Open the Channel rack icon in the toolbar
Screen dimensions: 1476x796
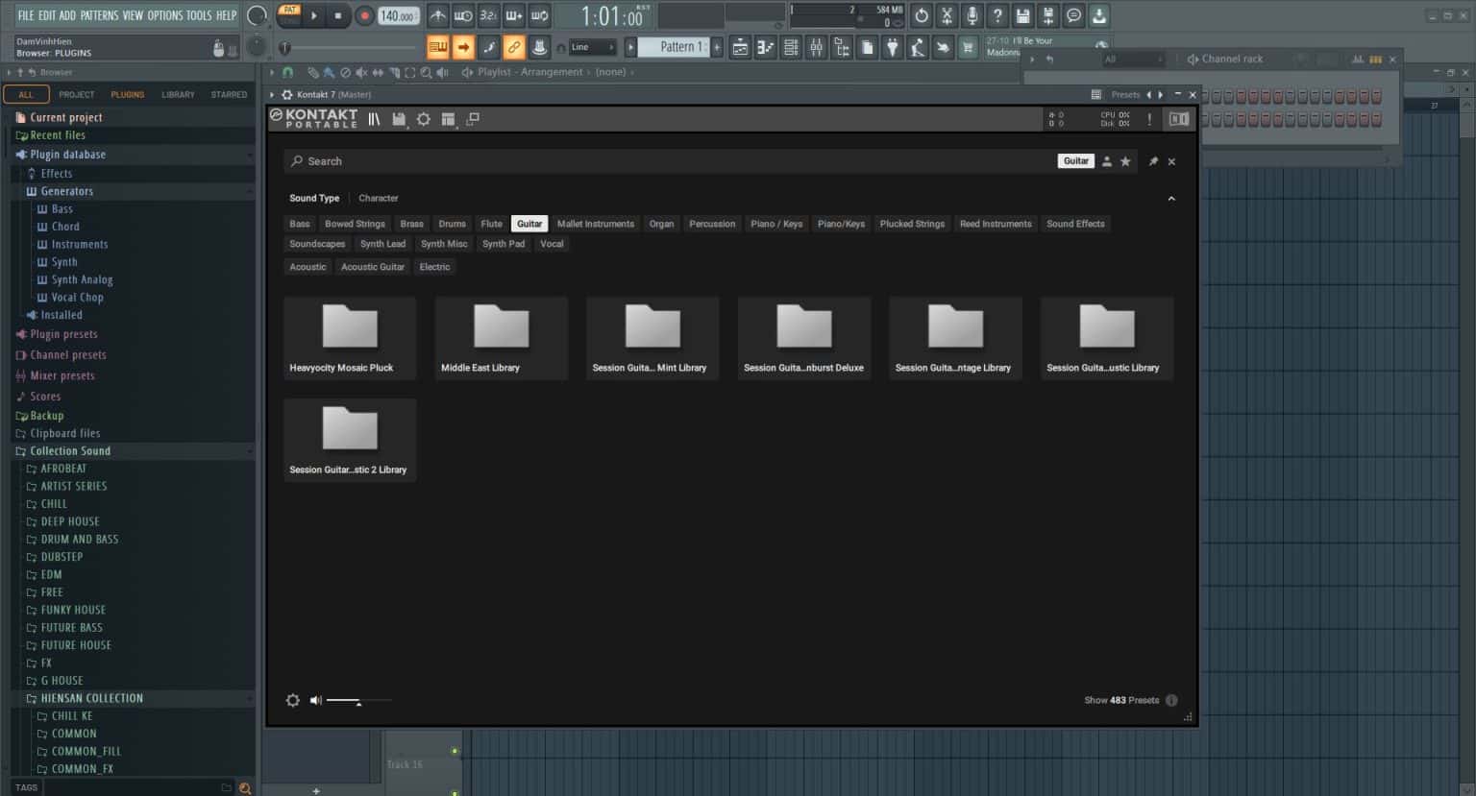[x=789, y=46]
